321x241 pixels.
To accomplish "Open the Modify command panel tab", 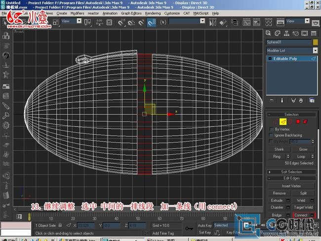I will click(x=278, y=33).
